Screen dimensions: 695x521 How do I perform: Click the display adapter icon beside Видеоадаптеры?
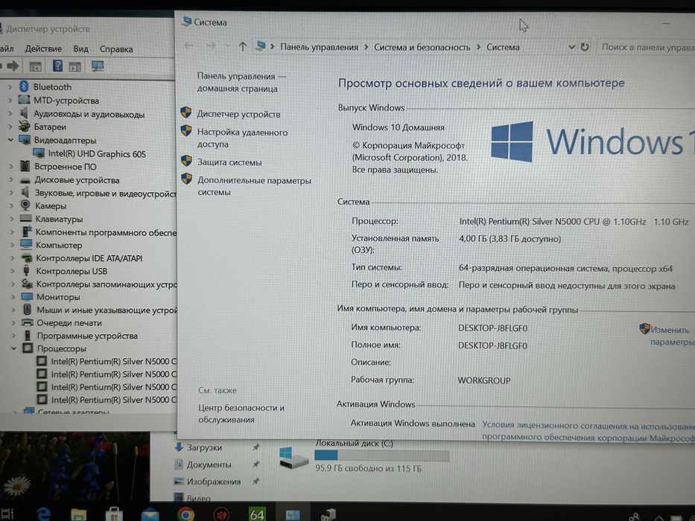25,140
